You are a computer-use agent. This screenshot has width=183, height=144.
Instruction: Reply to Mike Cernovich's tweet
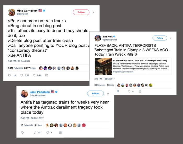pyautogui.click(x=9, y=75)
